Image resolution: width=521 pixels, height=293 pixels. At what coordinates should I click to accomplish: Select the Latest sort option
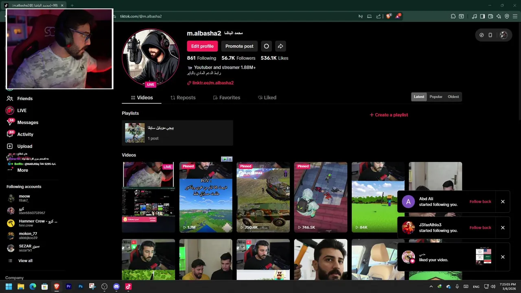point(419,97)
